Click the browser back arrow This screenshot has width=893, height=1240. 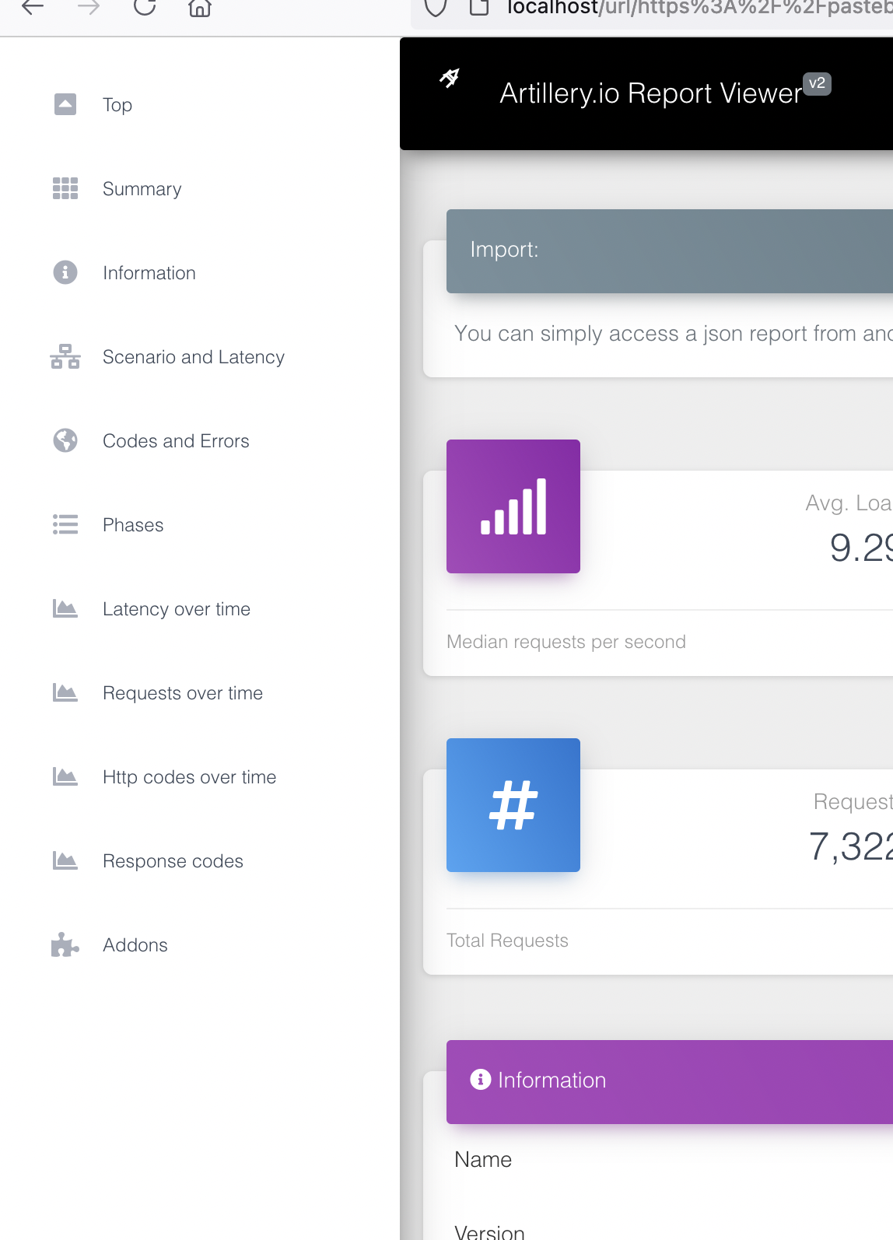[x=33, y=8]
